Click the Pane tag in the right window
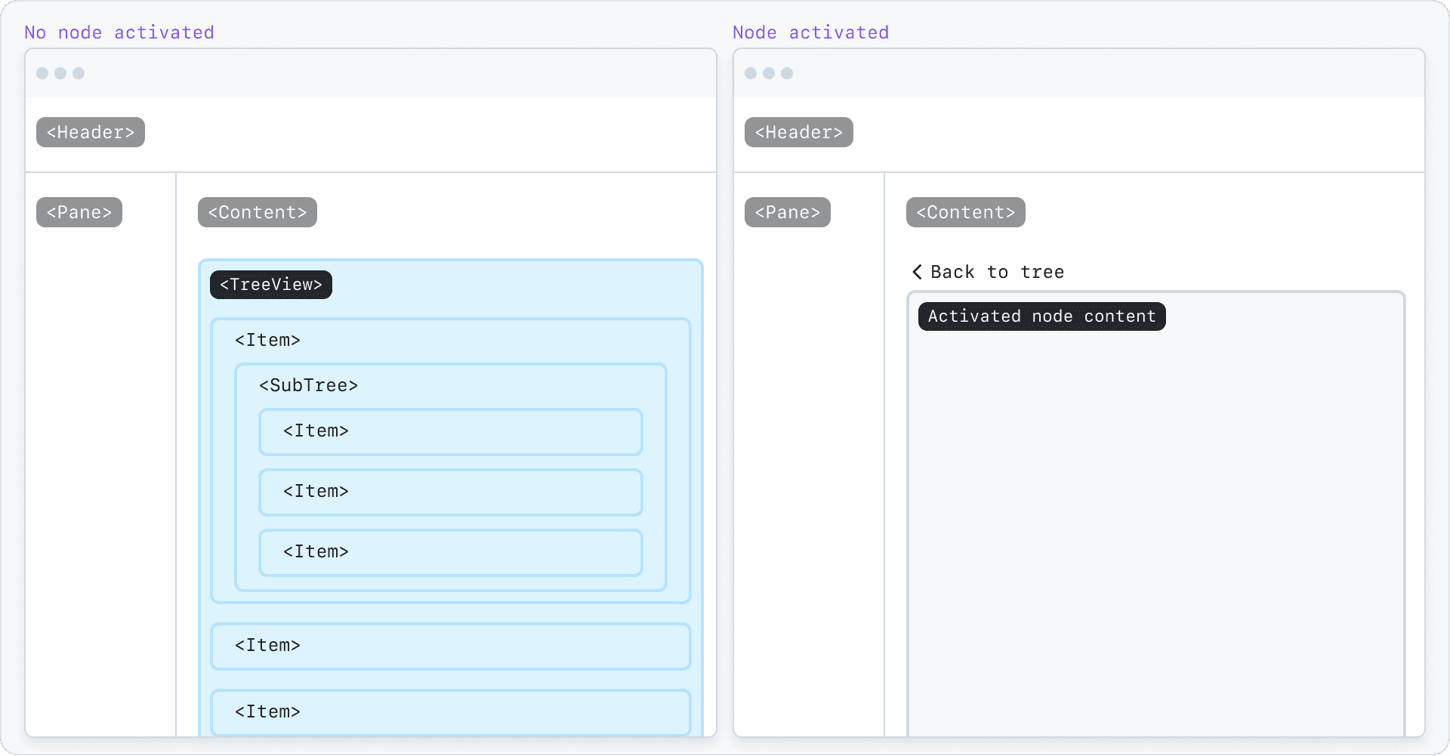This screenshot has height=756, width=1450. tap(788, 212)
